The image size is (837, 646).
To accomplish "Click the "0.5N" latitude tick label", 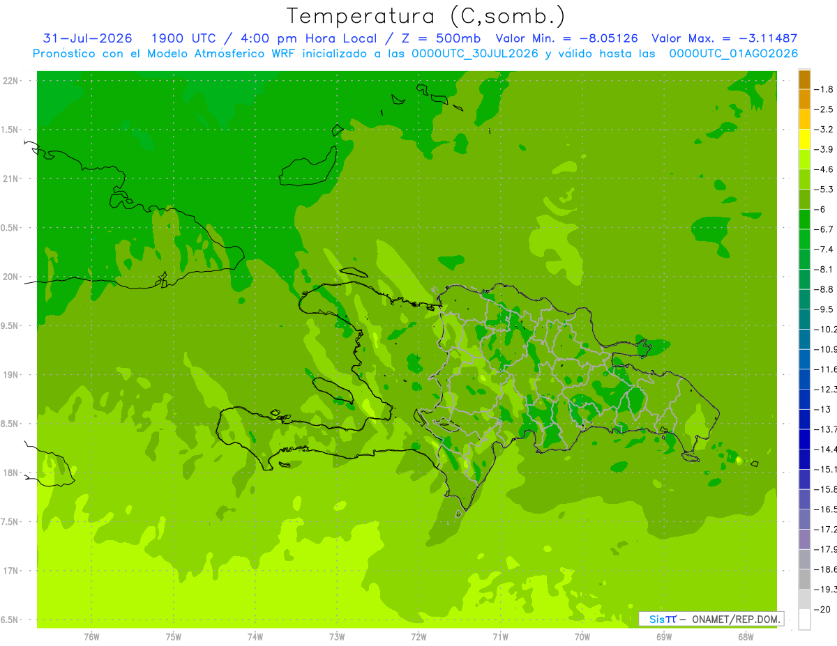I will click(x=10, y=228).
